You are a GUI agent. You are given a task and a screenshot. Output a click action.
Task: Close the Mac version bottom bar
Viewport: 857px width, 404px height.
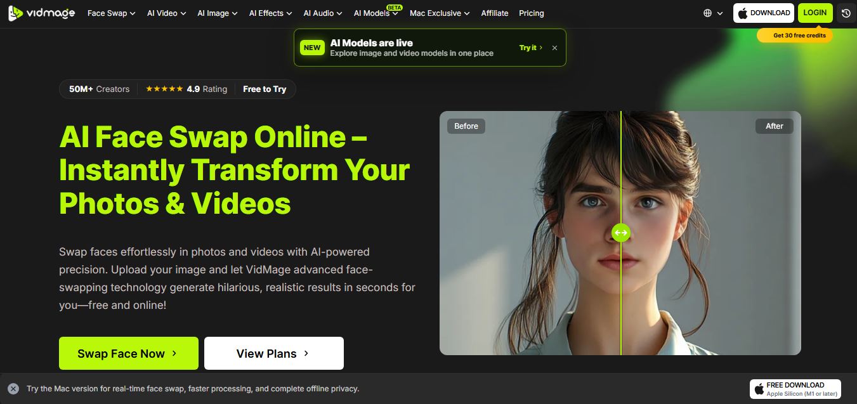click(13, 389)
